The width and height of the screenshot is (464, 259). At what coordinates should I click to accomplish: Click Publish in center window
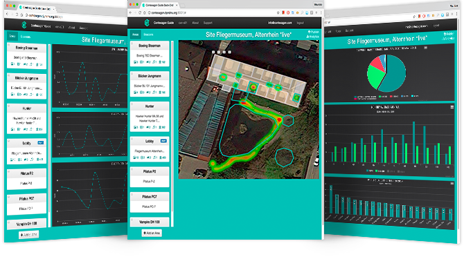(314, 32)
